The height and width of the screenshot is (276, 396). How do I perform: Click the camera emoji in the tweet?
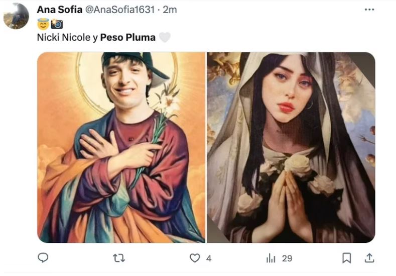[x=56, y=24]
